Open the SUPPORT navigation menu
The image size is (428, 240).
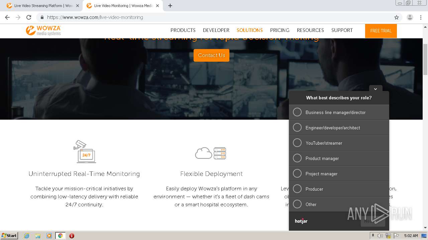tap(342, 30)
